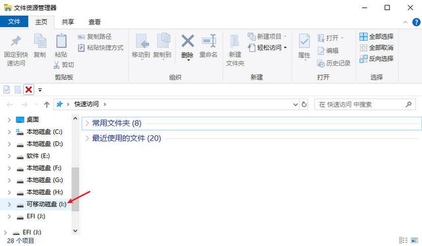Click the Up one level arrow
The height and width of the screenshot is (246, 422).
coord(47,104)
